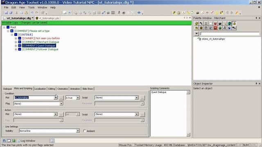Select the Character bust palette icon
The height and width of the screenshot is (147, 262).
pyautogui.click(x=206, y=24)
